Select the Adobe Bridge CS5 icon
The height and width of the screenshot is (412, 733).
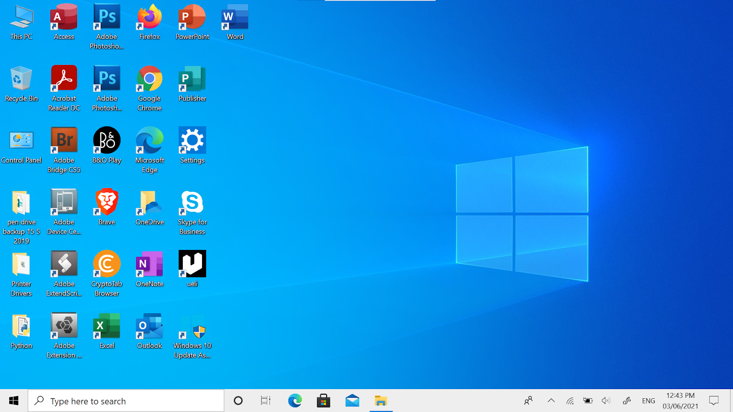pos(64,150)
